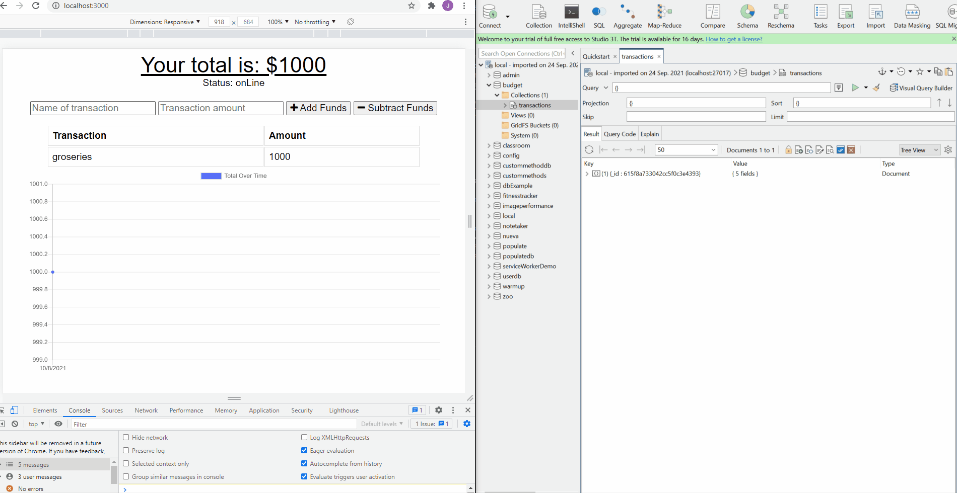Image resolution: width=957 pixels, height=493 pixels.
Task: Click the Name of transaction input field
Action: 92,108
